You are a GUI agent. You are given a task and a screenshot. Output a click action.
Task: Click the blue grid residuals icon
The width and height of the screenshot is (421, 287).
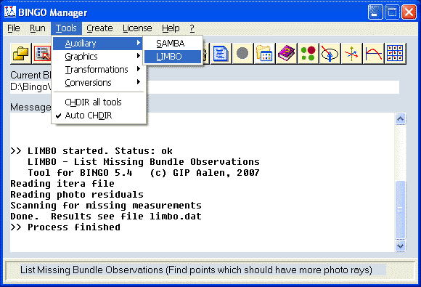395,54
